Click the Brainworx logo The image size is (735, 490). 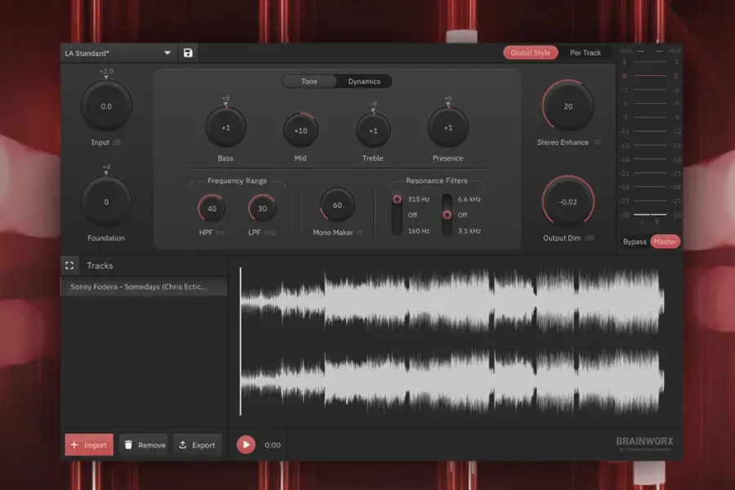pyautogui.click(x=646, y=442)
